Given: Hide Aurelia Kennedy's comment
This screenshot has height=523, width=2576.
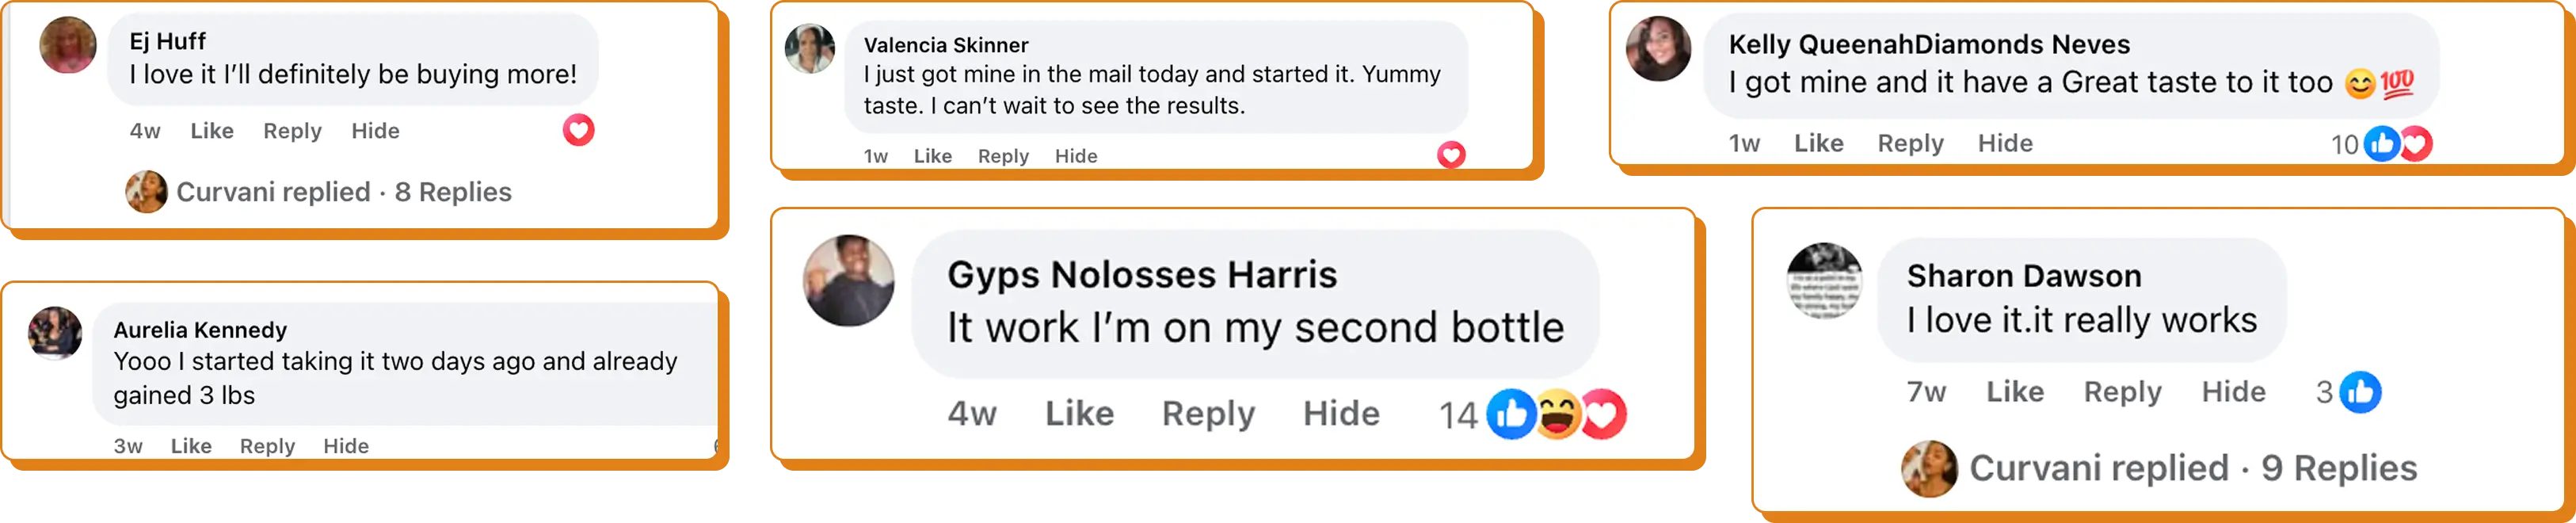Looking at the screenshot, I should click(346, 446).
